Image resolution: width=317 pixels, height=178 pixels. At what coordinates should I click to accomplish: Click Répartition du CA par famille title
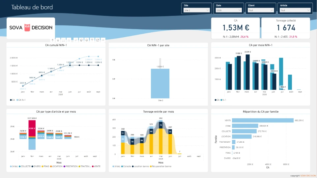(x=261, y=112)
